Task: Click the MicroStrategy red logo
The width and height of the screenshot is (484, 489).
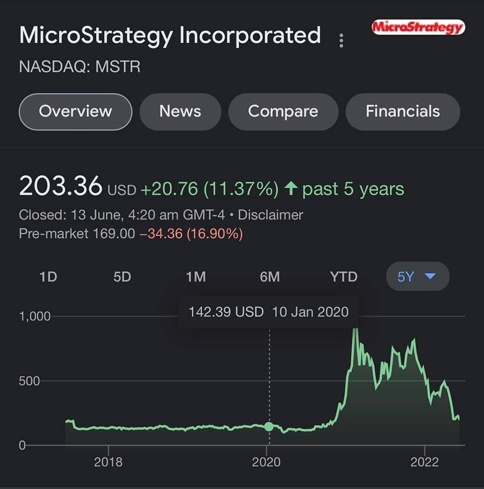Action: click(418, 27)
